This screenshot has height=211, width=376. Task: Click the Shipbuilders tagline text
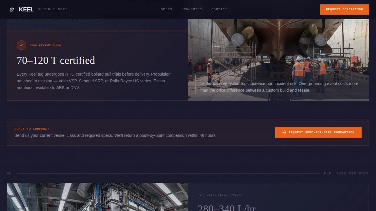click(53, 9)
